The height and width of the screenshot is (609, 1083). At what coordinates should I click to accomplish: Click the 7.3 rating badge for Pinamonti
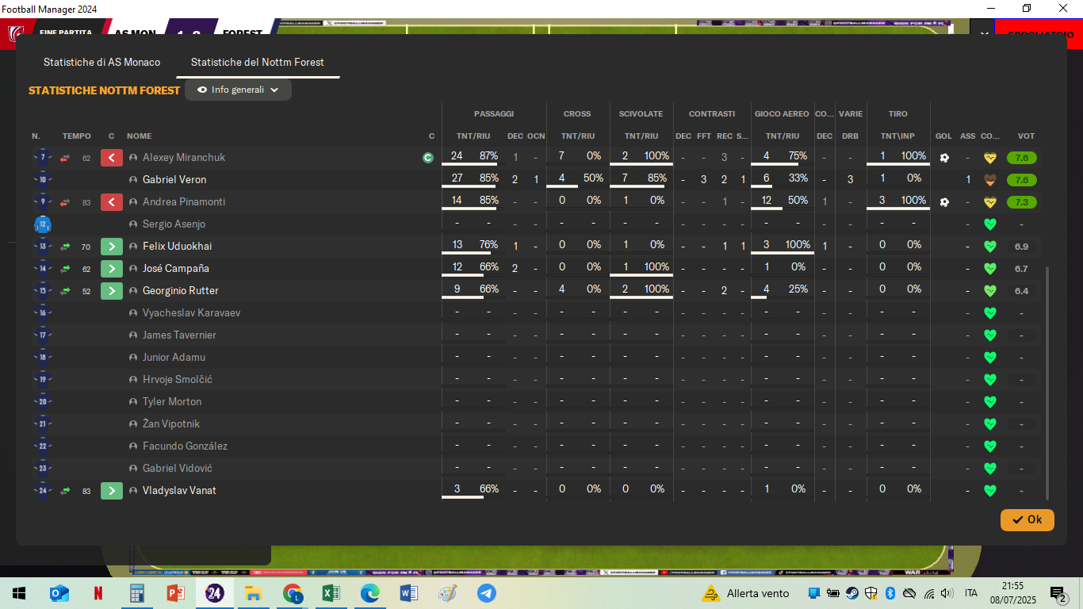pyautogui.click(x=1022, y=202)
